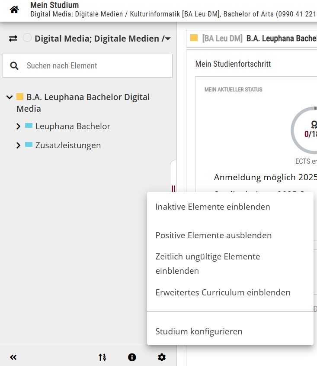Toggle 'Positive Elemente ausblenden'
The image size is (317, 366).
[214, 235]
